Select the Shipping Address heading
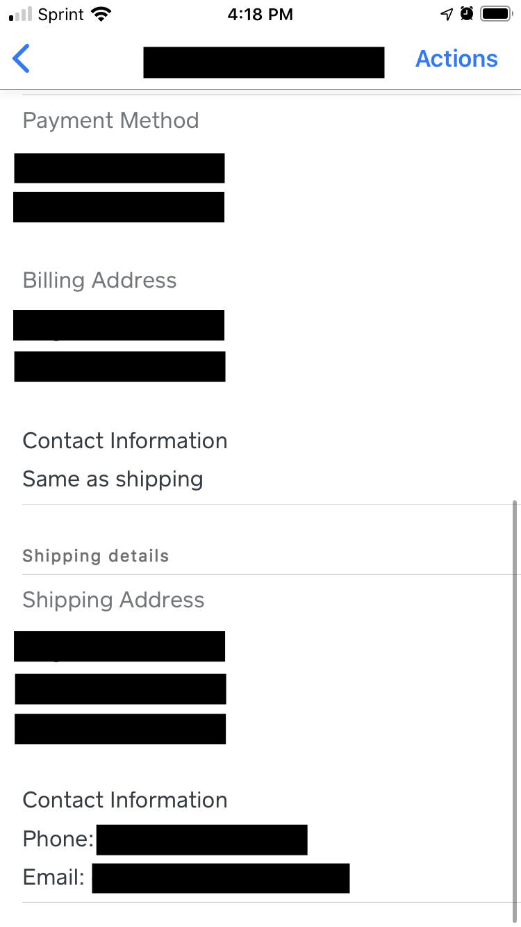The height and width of the screenshot is (927, 521). click(113, 600)
